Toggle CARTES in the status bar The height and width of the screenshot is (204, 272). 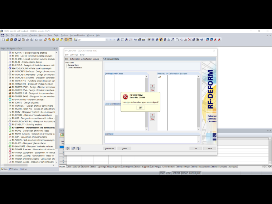(176, 173)
